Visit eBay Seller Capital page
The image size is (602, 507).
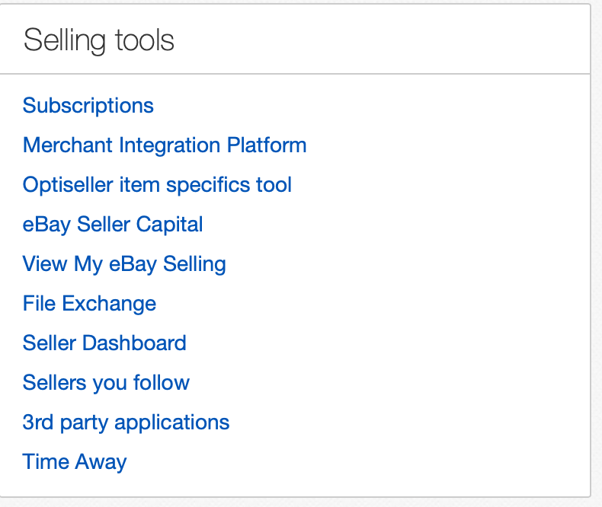click(x=113, y=225)
